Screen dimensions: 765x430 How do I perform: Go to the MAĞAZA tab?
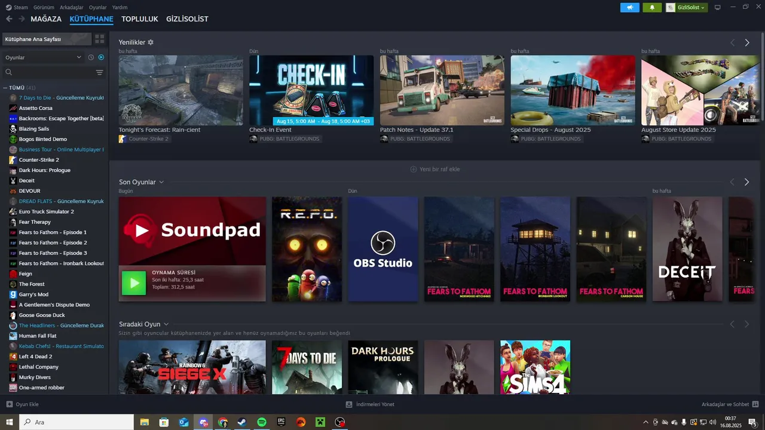click(x=46, y=19)
